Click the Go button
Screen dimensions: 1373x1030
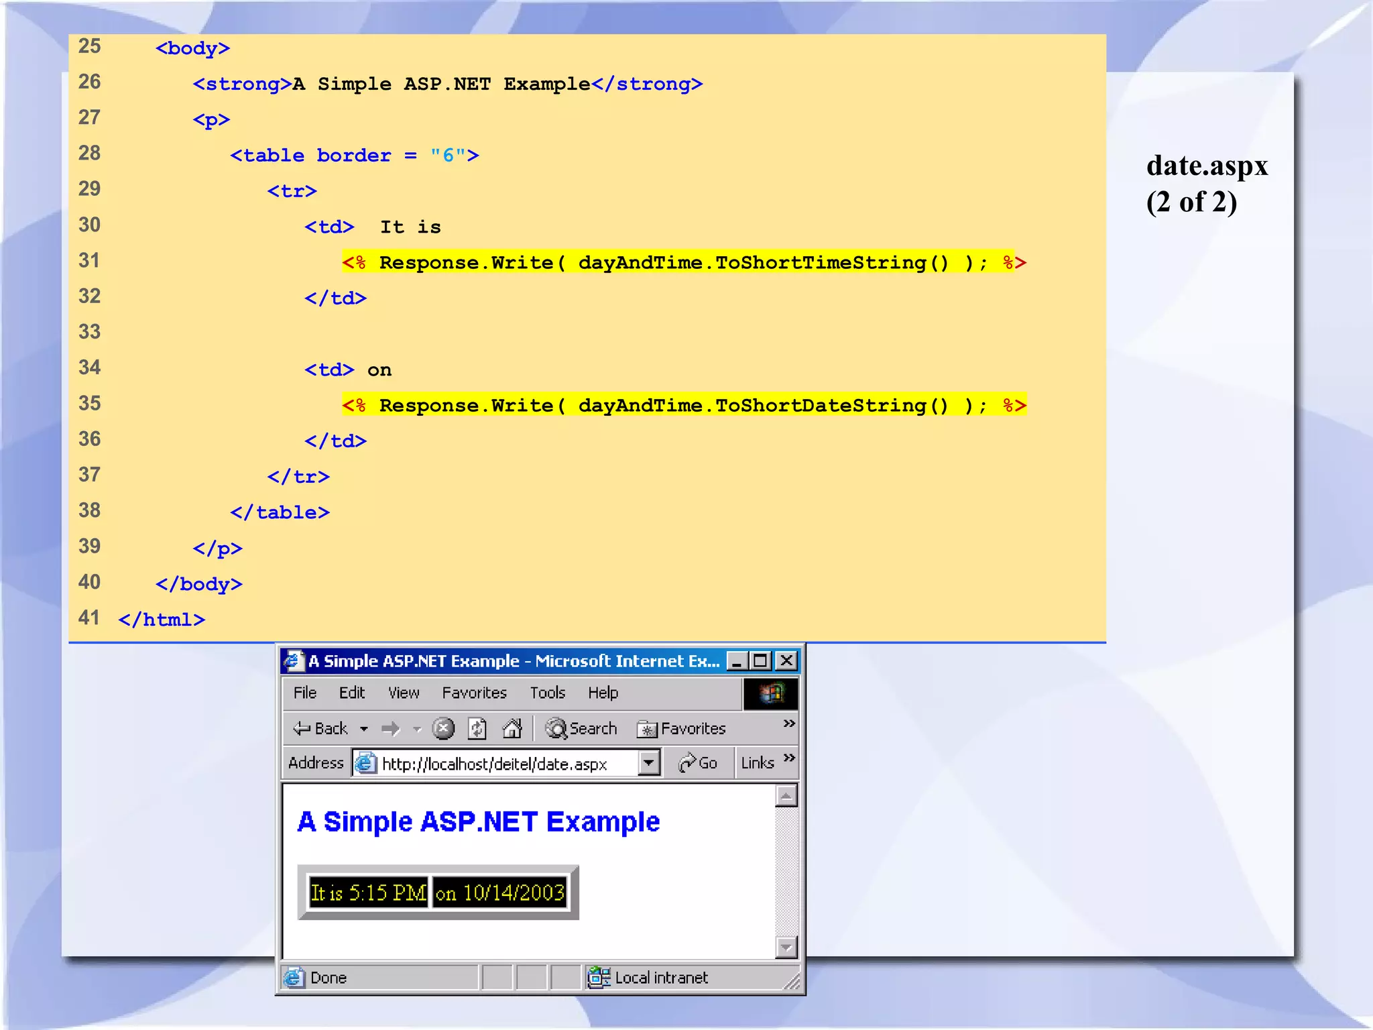tap(698, 763)
